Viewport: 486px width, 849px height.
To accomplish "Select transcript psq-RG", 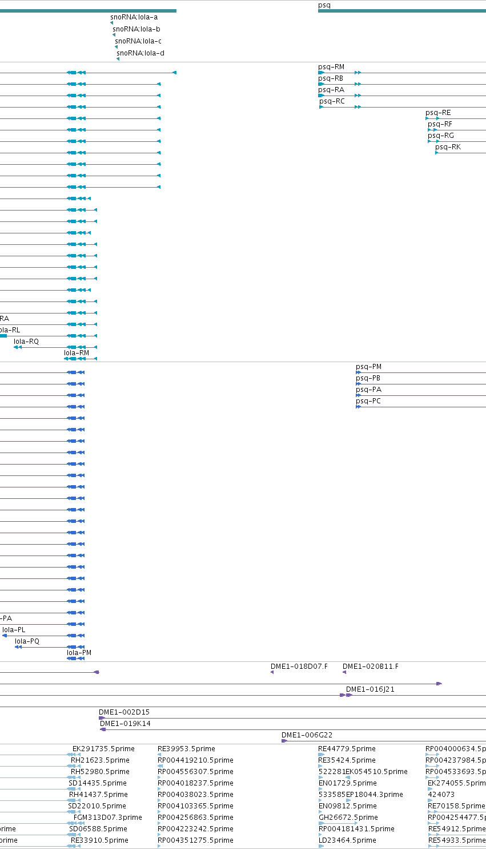I will coord(441,136).
